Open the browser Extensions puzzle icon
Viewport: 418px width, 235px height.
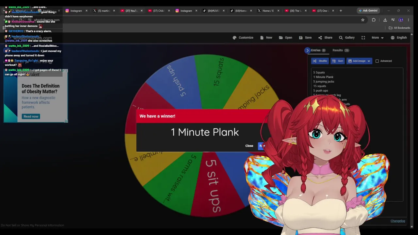(374, 20)
